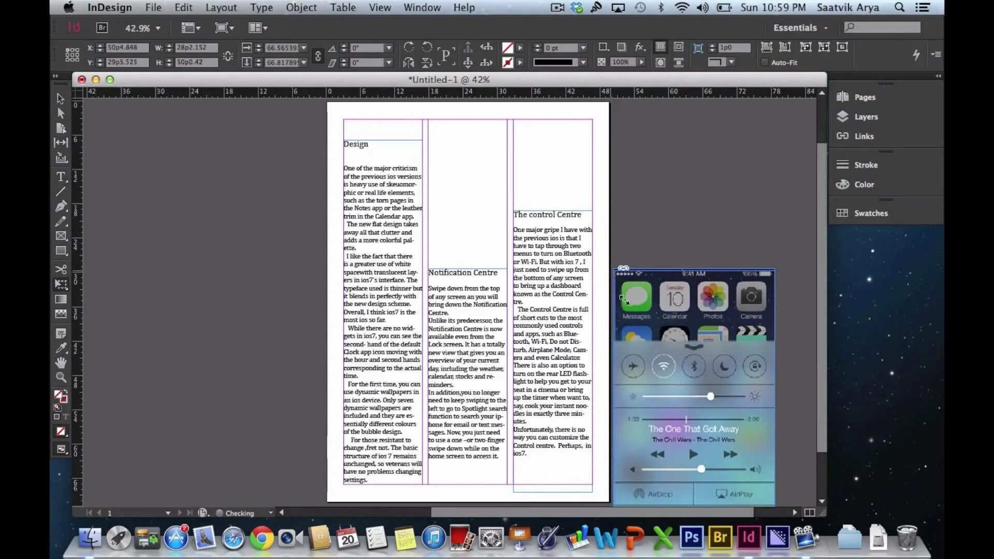Activate the Eyedropper tool
The image size is (994, 559).
(x=61, y=348)
